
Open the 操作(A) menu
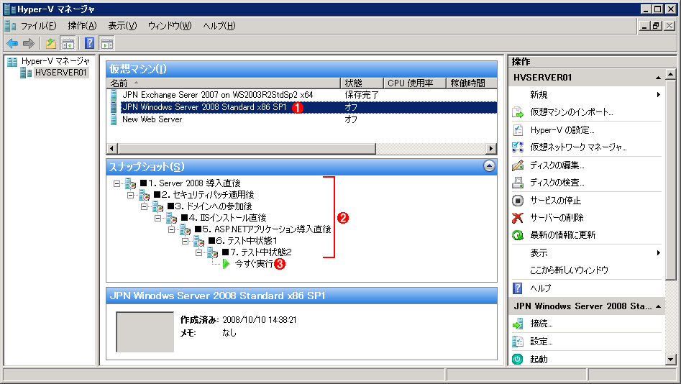tap(82, 26)
